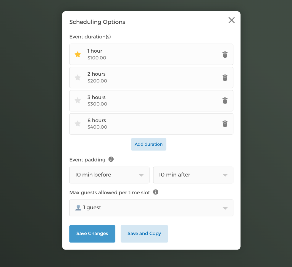Choose Save and Copy
The image size is (292, 267).
tap(144, 234)
